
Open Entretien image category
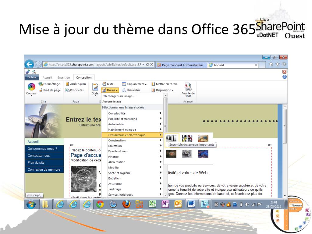tap(132, 179)
